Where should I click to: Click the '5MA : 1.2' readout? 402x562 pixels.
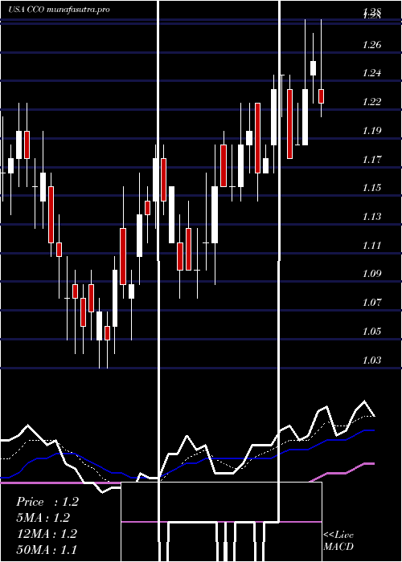[x=43, y=518]
